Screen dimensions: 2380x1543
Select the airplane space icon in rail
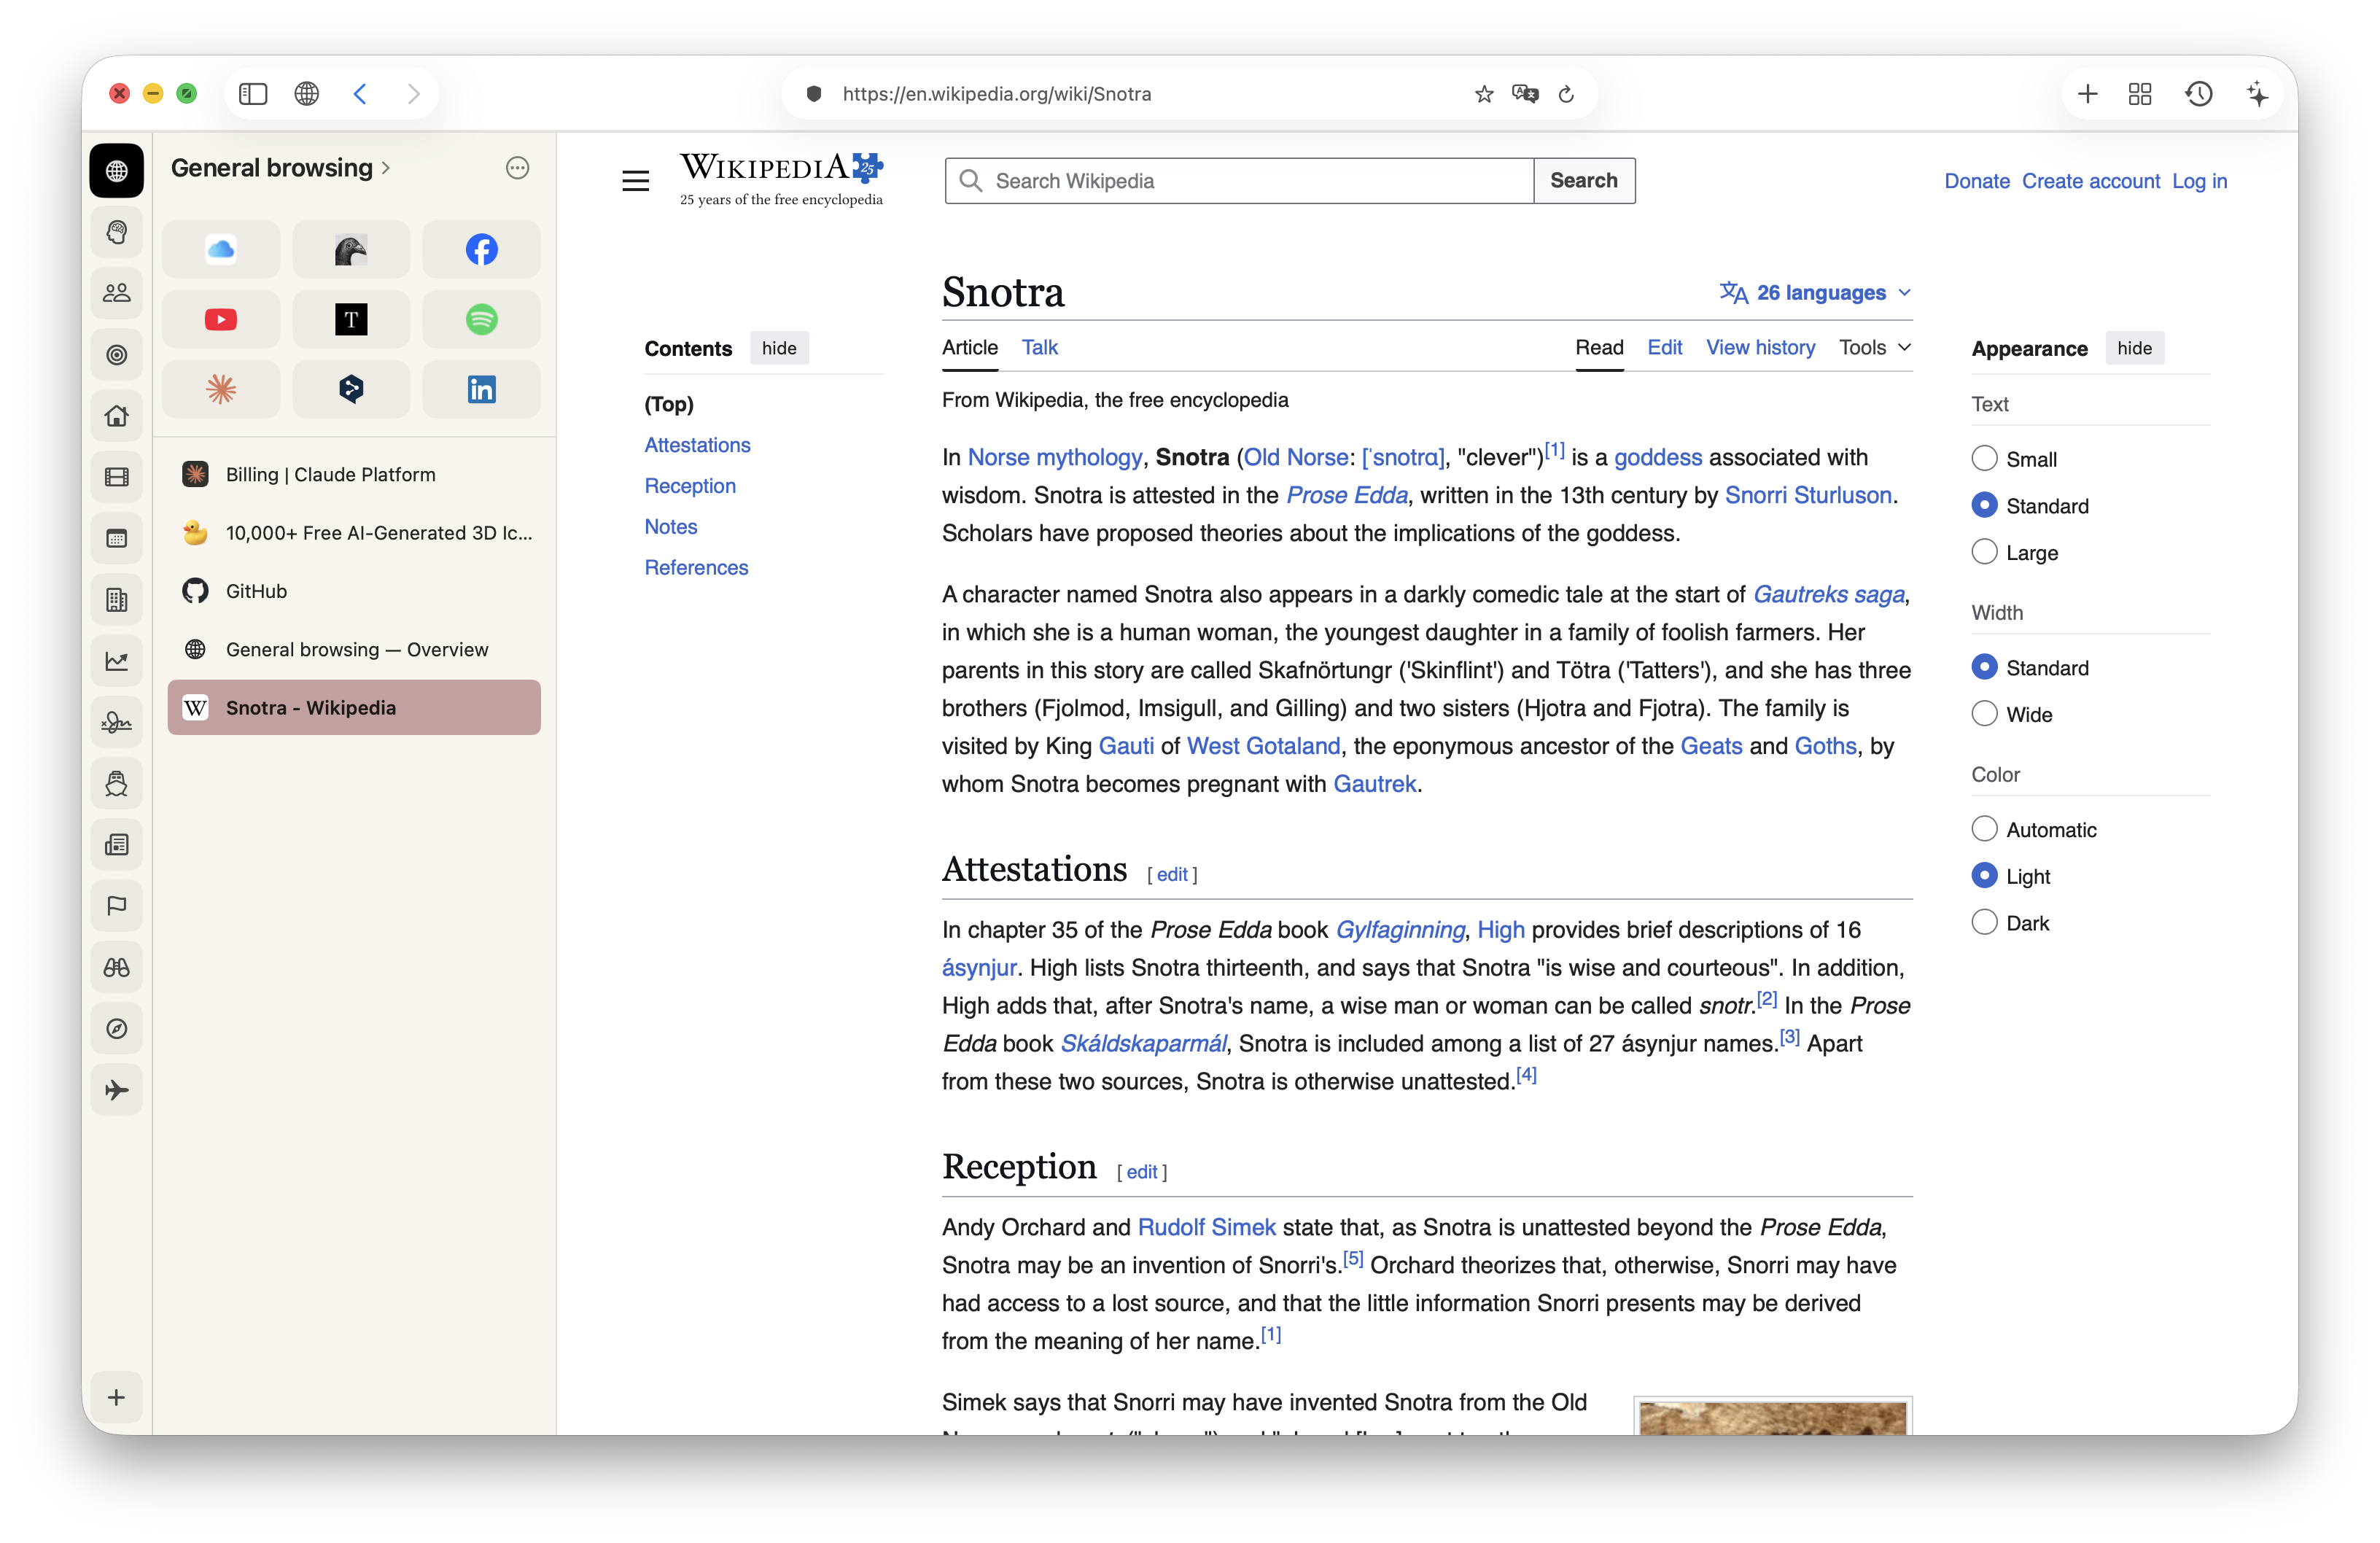[x=117, y=1090]
